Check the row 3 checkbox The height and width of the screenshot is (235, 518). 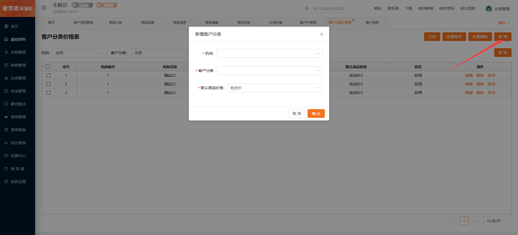(49, 93)
